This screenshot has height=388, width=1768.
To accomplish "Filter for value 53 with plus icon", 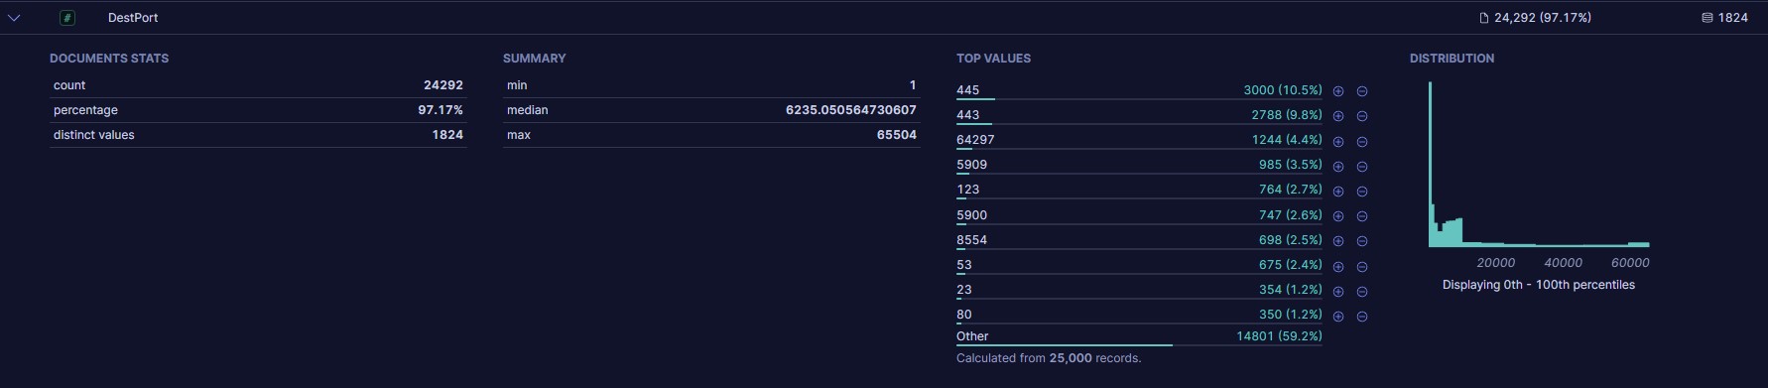I will (x=1338, y=267).
